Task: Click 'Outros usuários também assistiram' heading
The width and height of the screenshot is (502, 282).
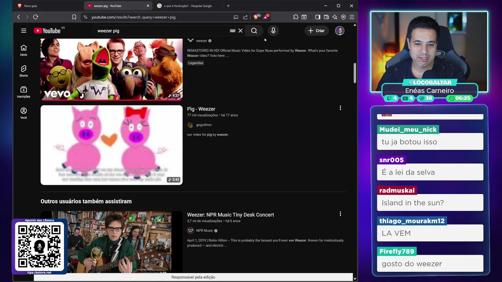Action: pyautogui.click(x=86, y=201)
